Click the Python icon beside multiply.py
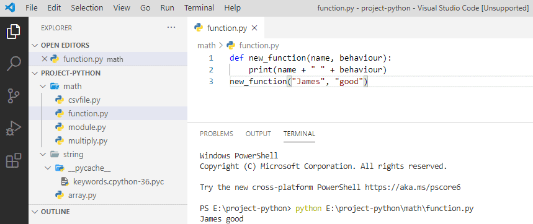The width and height of the screenshot is (533, 224). point(60,141)
